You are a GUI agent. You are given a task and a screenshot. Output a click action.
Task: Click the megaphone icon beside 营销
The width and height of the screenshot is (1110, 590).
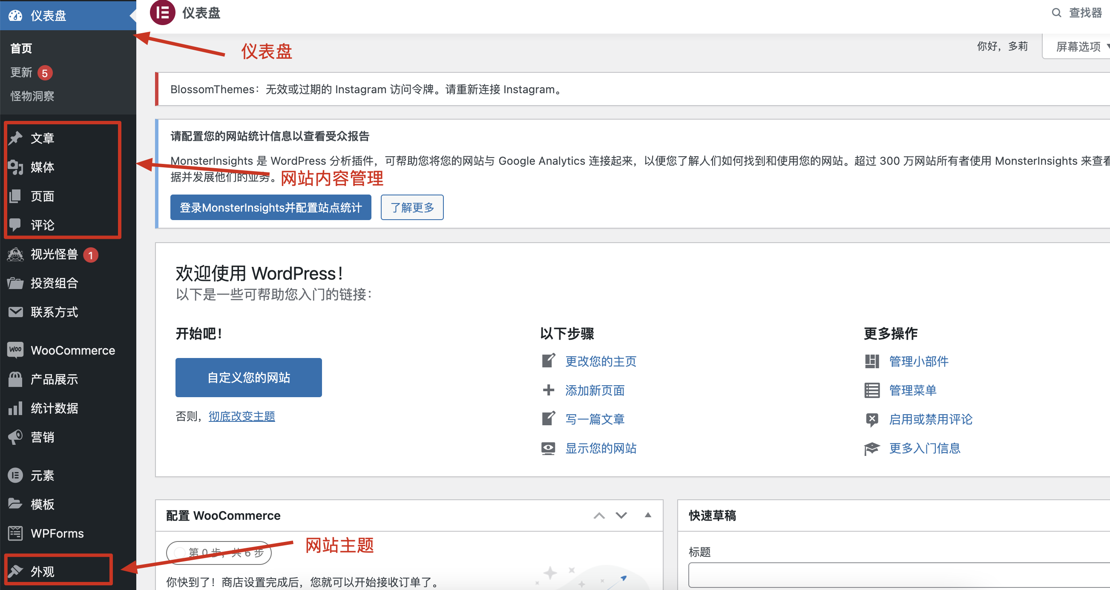click(15, 437)
